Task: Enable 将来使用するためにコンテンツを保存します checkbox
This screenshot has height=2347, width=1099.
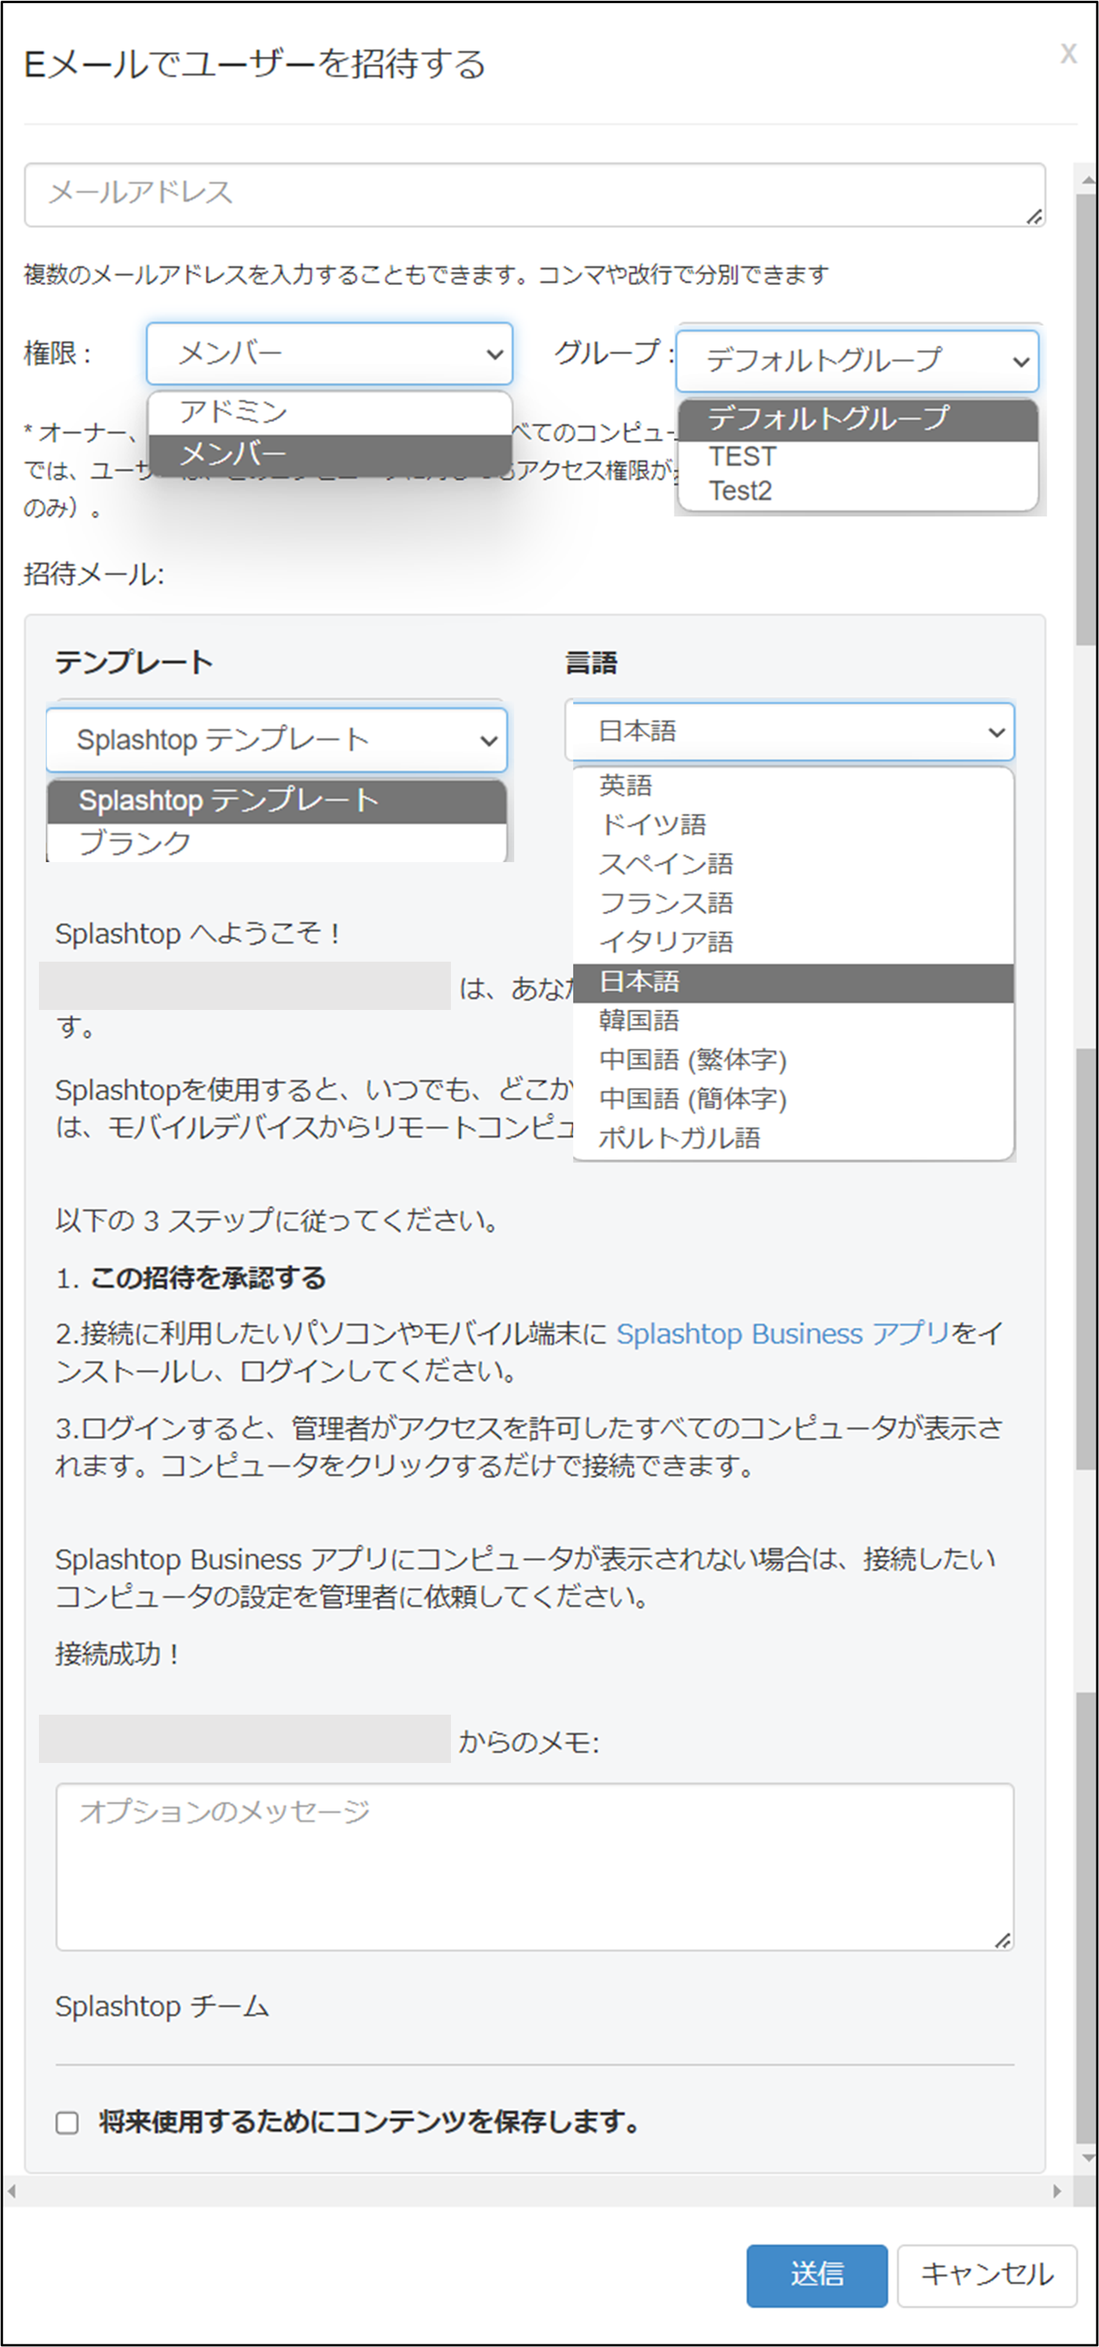Action: [68, 2123]
